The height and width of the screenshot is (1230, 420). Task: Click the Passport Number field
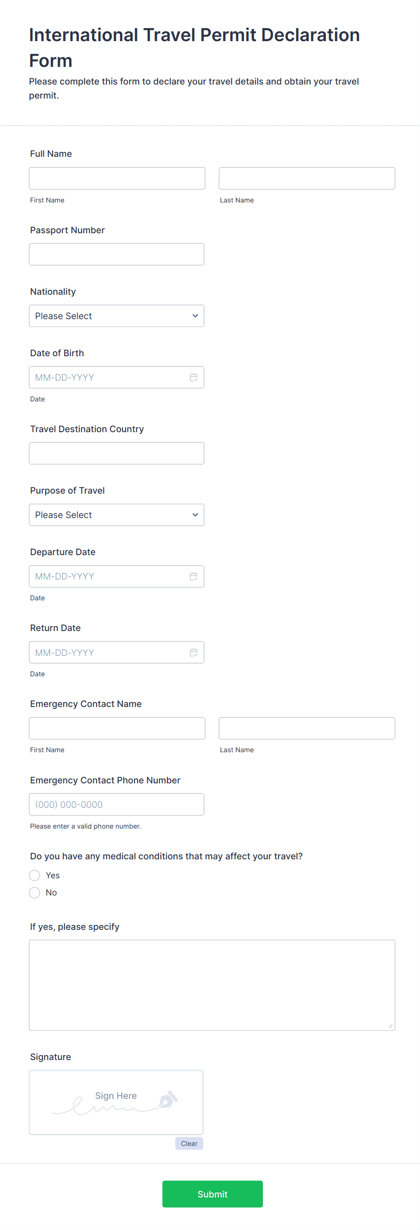117,254
